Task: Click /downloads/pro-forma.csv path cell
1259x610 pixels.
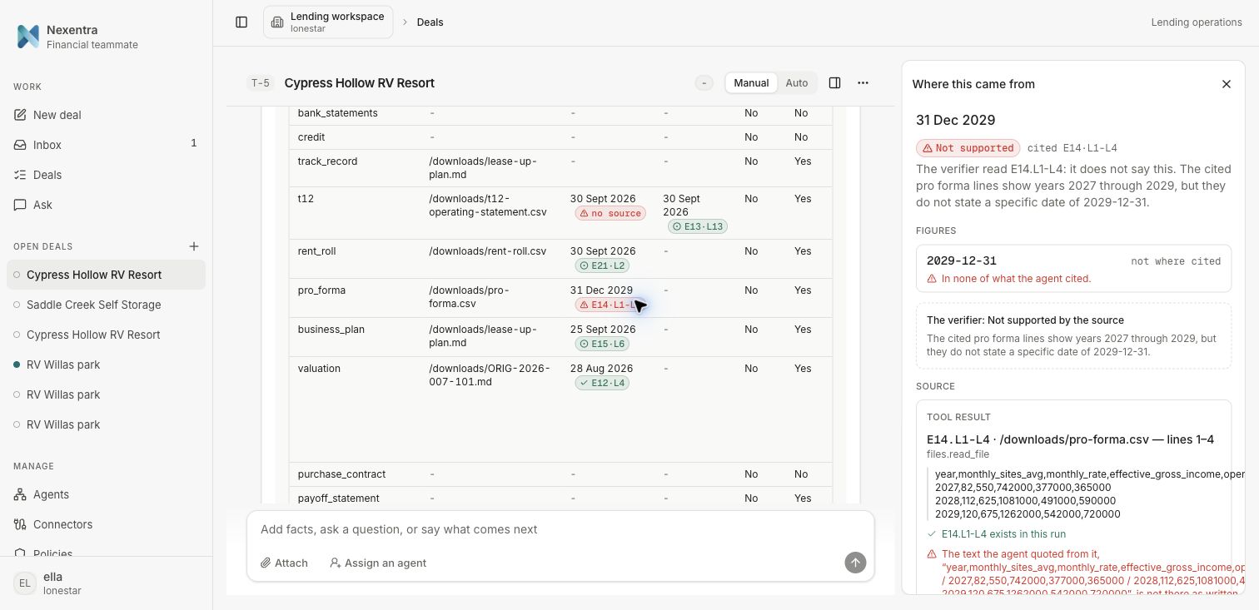Action: coord(469,297)
